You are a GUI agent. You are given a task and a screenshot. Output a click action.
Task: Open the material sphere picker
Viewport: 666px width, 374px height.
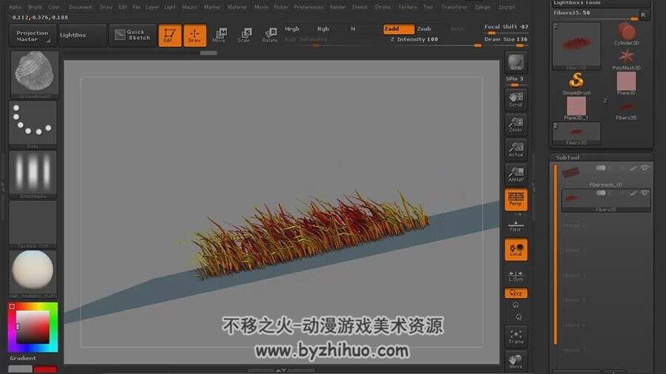[x=33, y=274]
